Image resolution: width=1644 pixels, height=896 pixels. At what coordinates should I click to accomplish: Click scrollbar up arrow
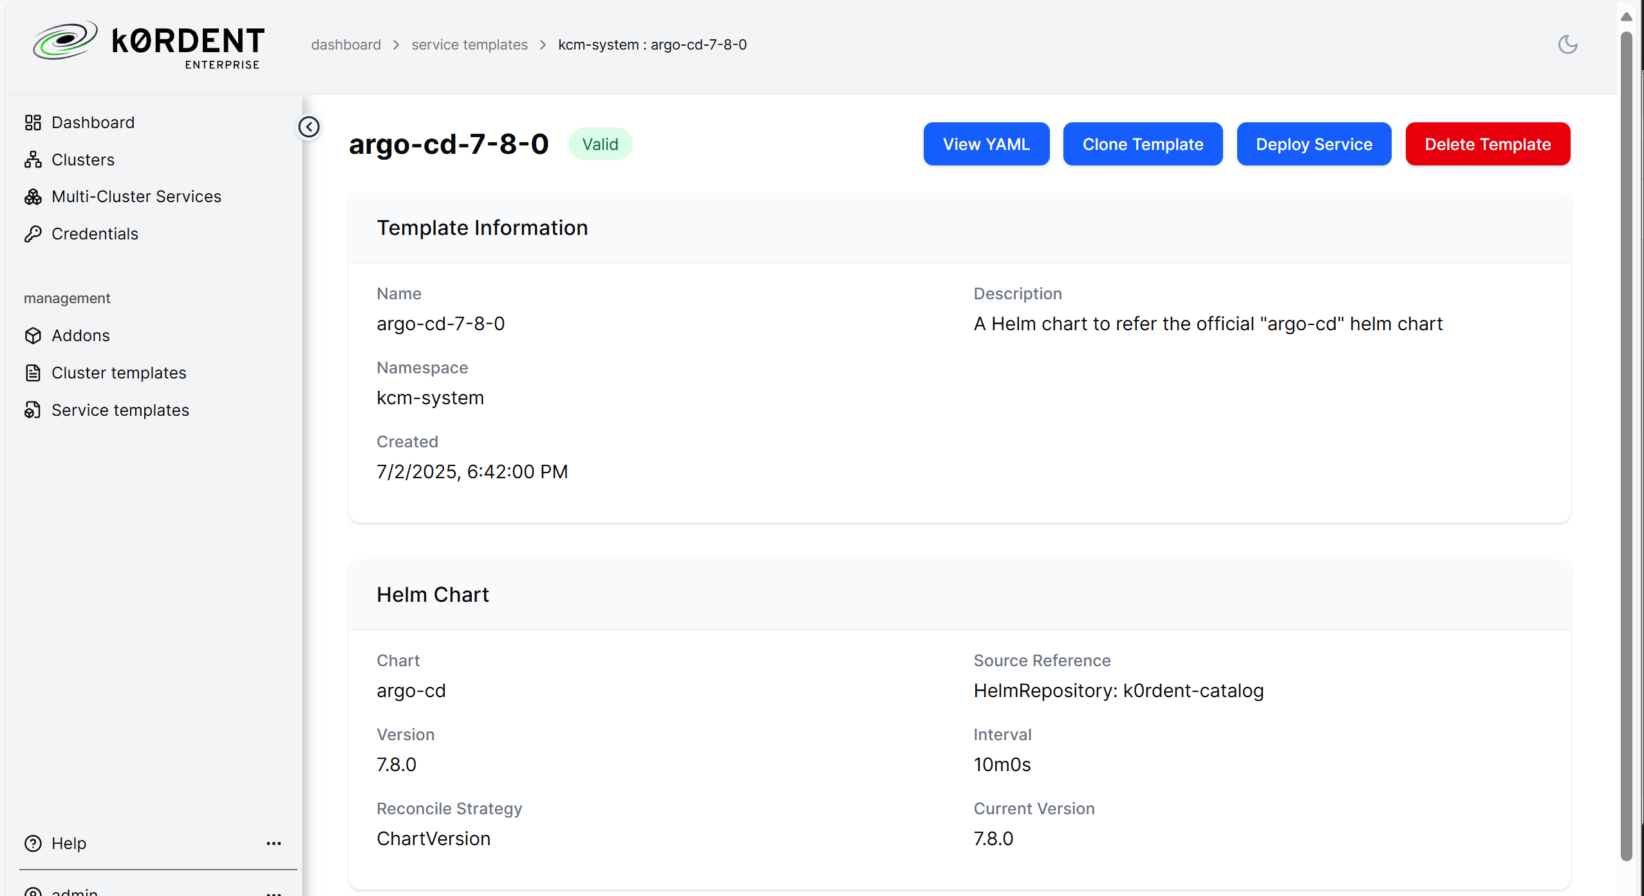(1626, 16)
